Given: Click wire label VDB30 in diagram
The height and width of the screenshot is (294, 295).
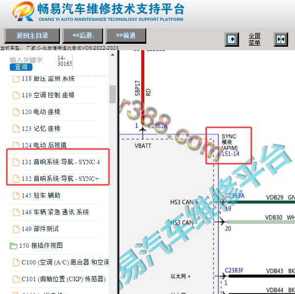Looking at the screenshot, I should (x=273, y=218).
